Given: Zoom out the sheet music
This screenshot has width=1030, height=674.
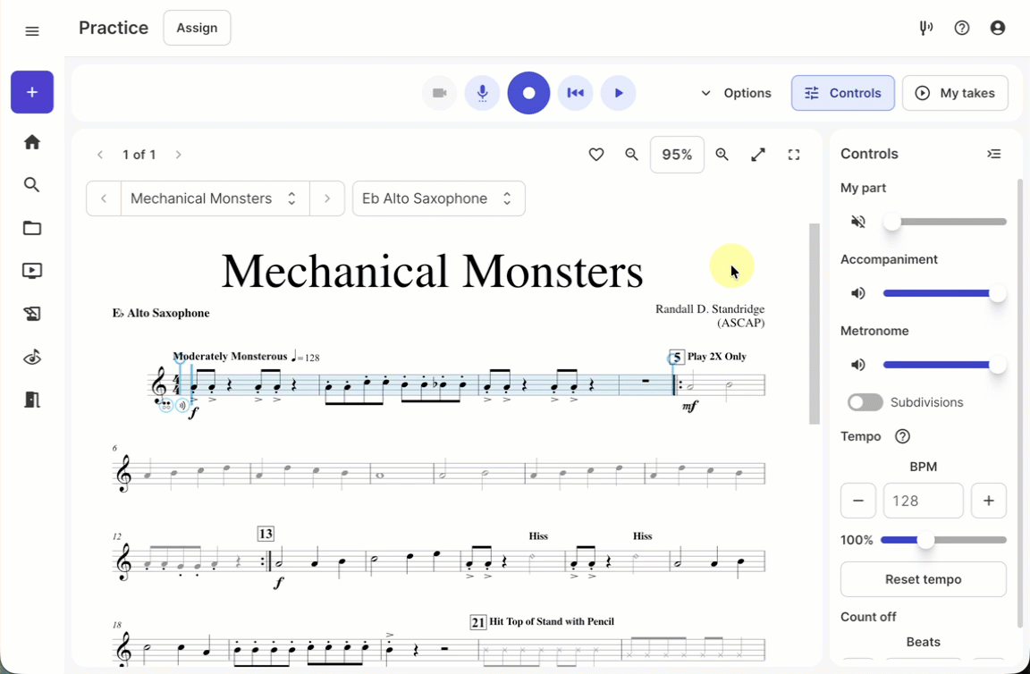Looking at the screenshot, I should 631,155.
